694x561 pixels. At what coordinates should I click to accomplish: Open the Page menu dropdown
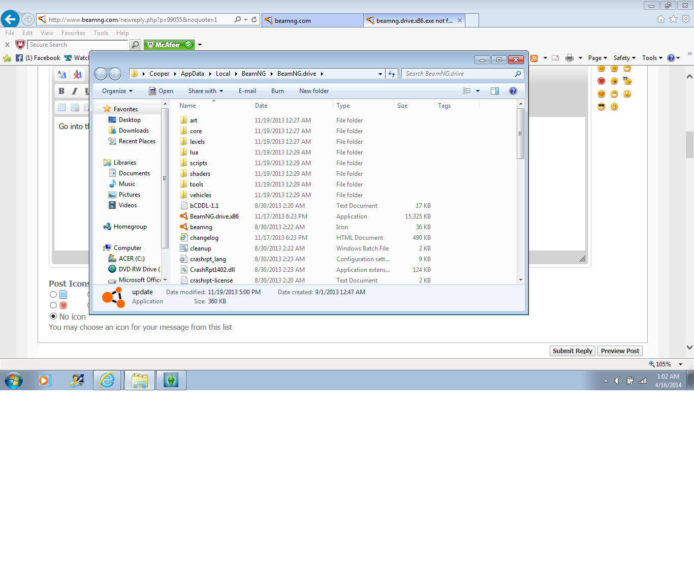pyautogui.click(x=597, y=58)
